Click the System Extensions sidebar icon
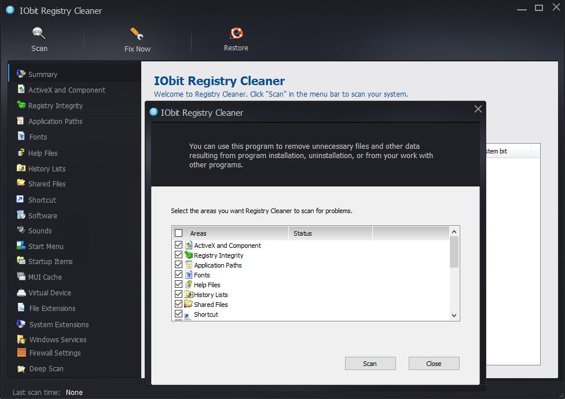The image size is (565, 399). point(21,324)
